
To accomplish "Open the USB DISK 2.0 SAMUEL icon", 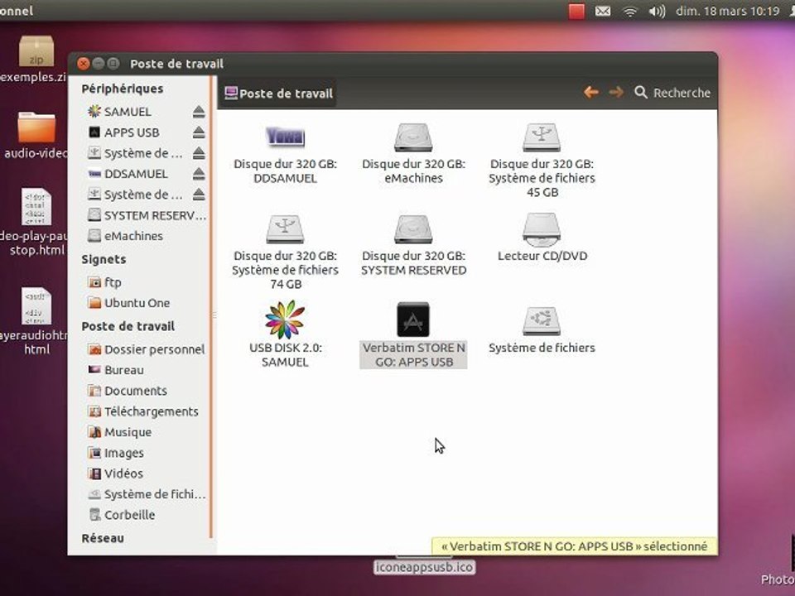I will click(x=285, y=320).
